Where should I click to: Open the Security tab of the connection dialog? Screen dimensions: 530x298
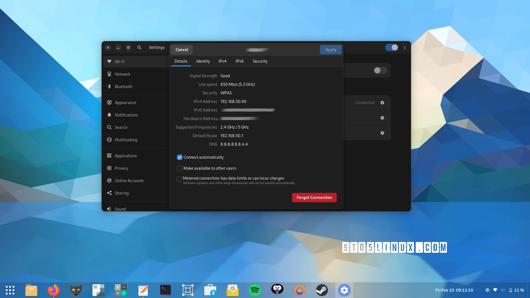tap(260, 61)
